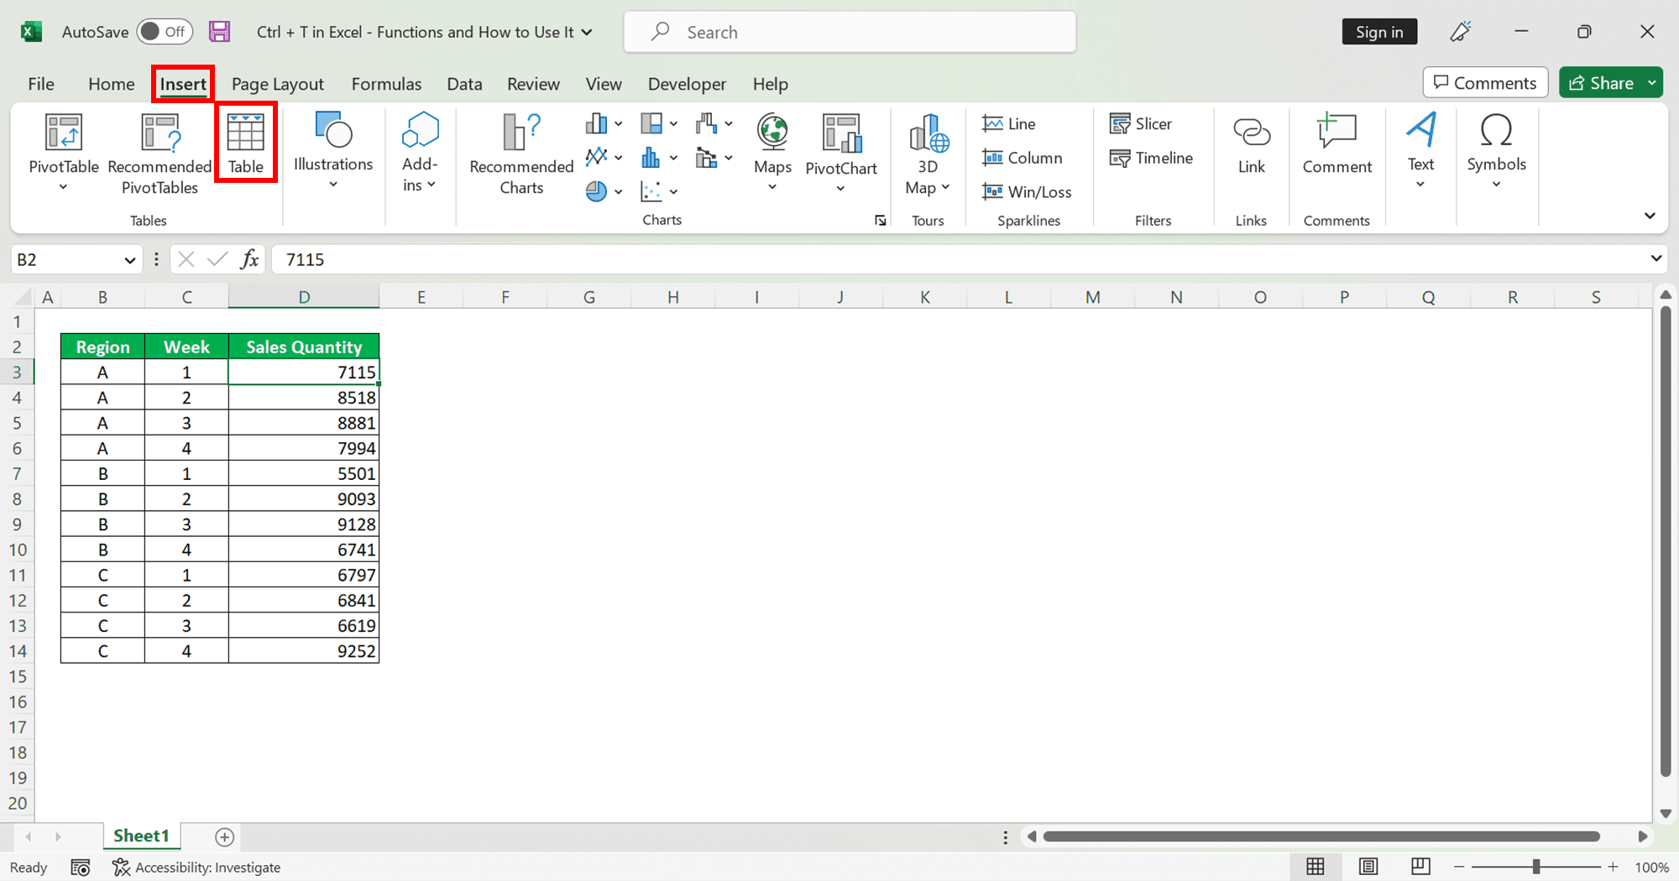Select the Sheet1 tab
The image size is (1679, 881).
141,836
